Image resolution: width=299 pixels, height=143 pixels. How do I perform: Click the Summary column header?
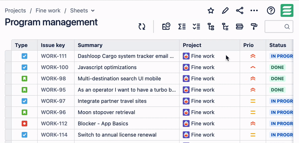(127, 45)
